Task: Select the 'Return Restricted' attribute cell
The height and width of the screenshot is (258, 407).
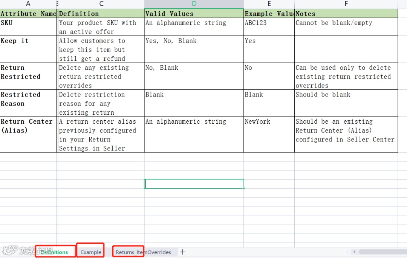Action: pos(28,76)
